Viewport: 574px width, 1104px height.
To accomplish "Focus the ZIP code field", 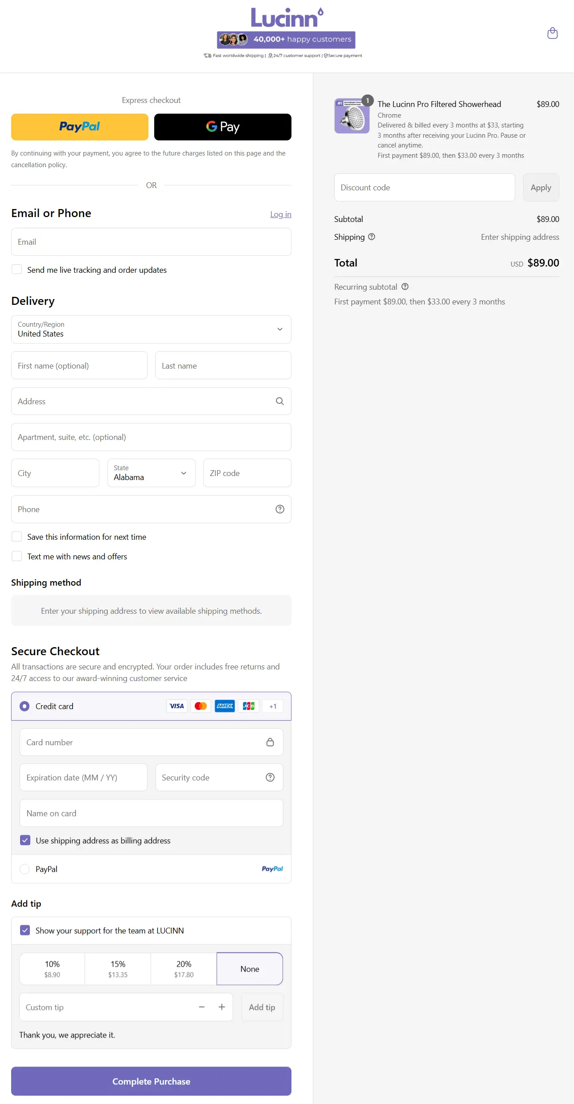I will coord(247,473).
